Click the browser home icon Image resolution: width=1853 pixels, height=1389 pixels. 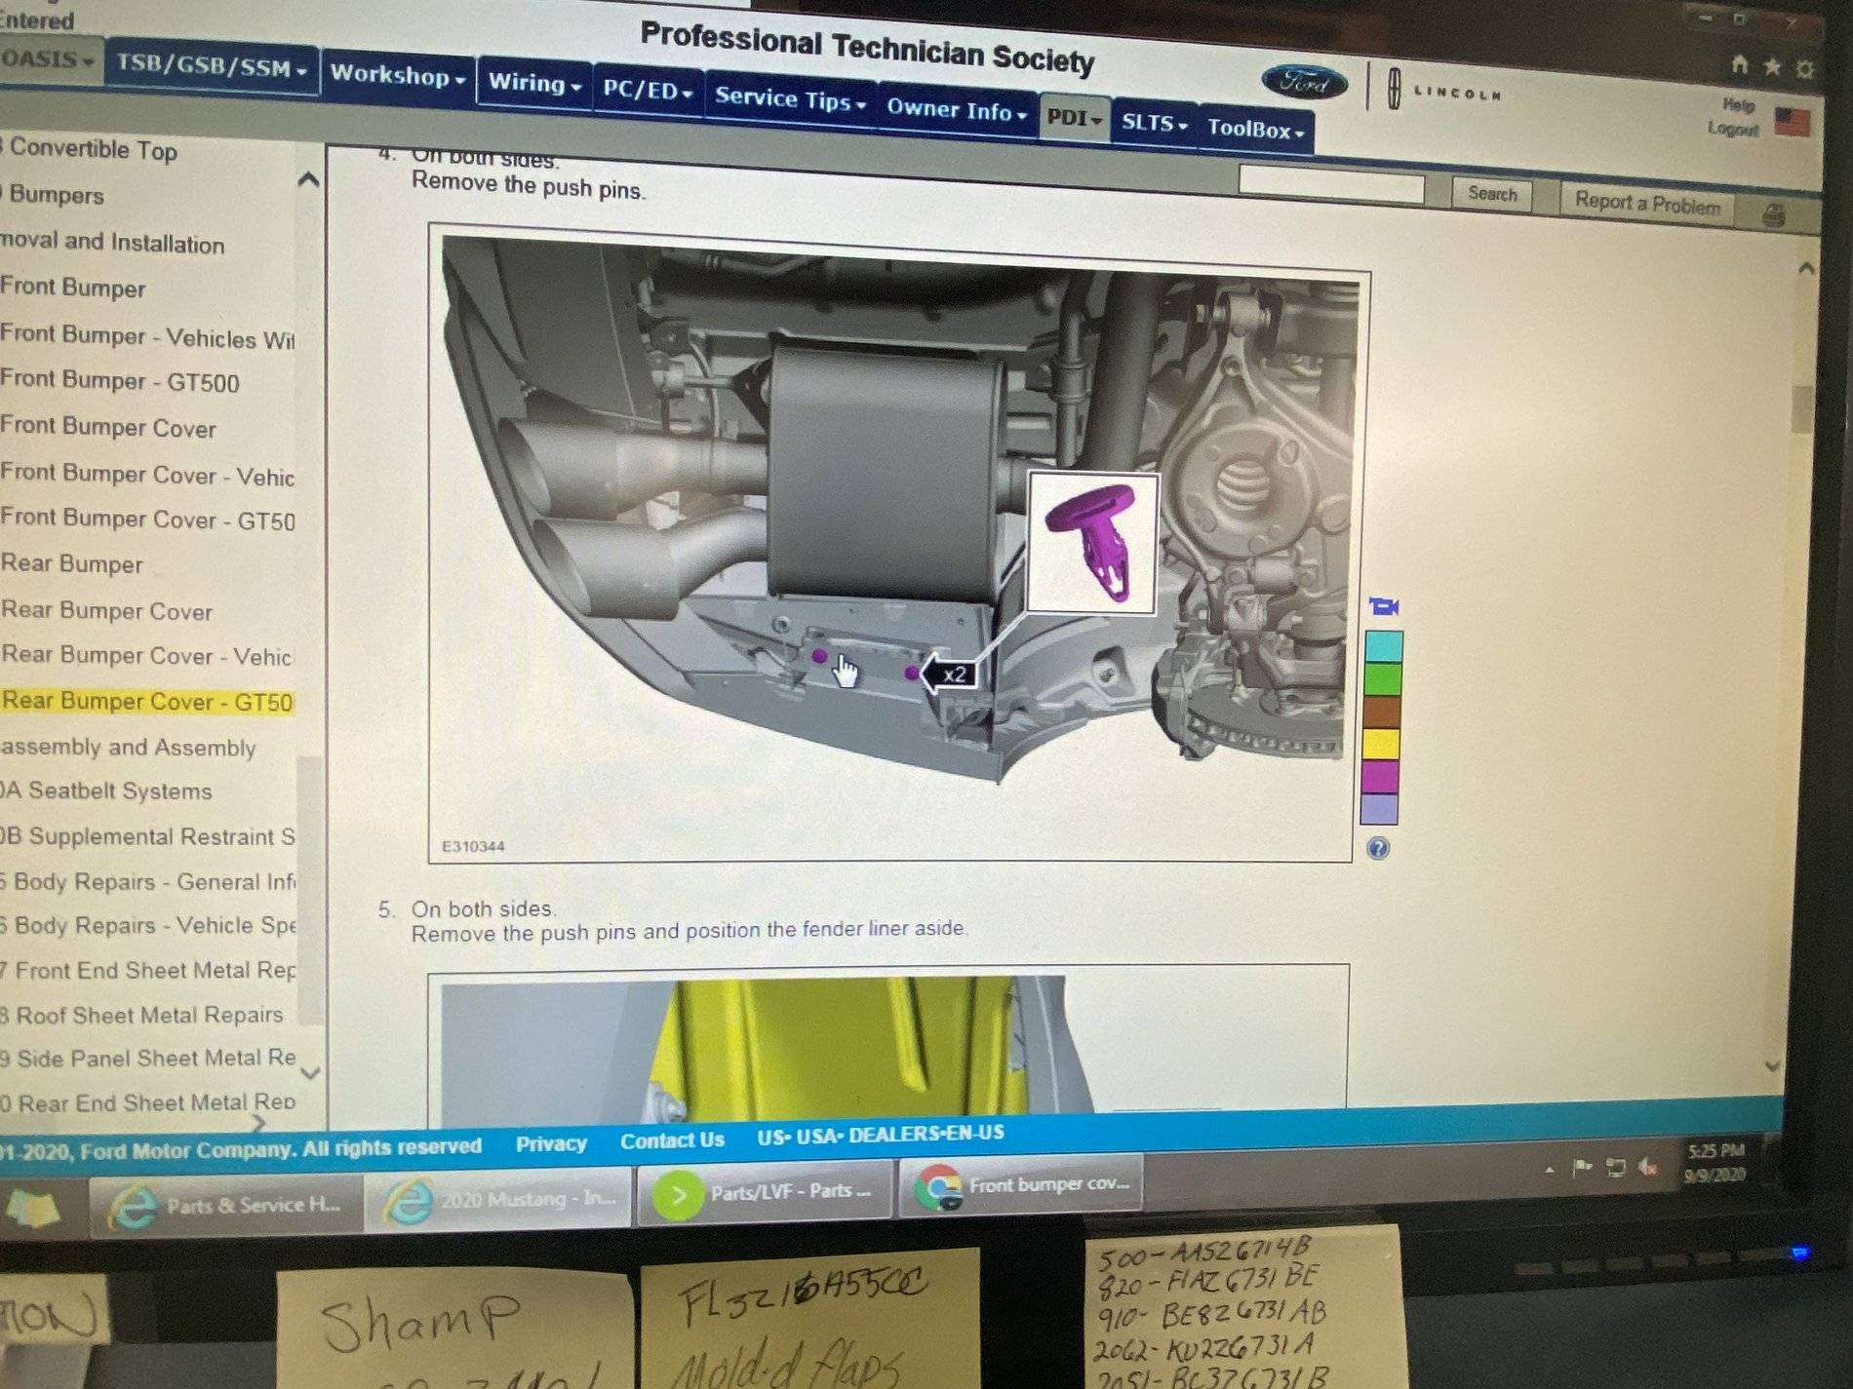pos(1739,65)
